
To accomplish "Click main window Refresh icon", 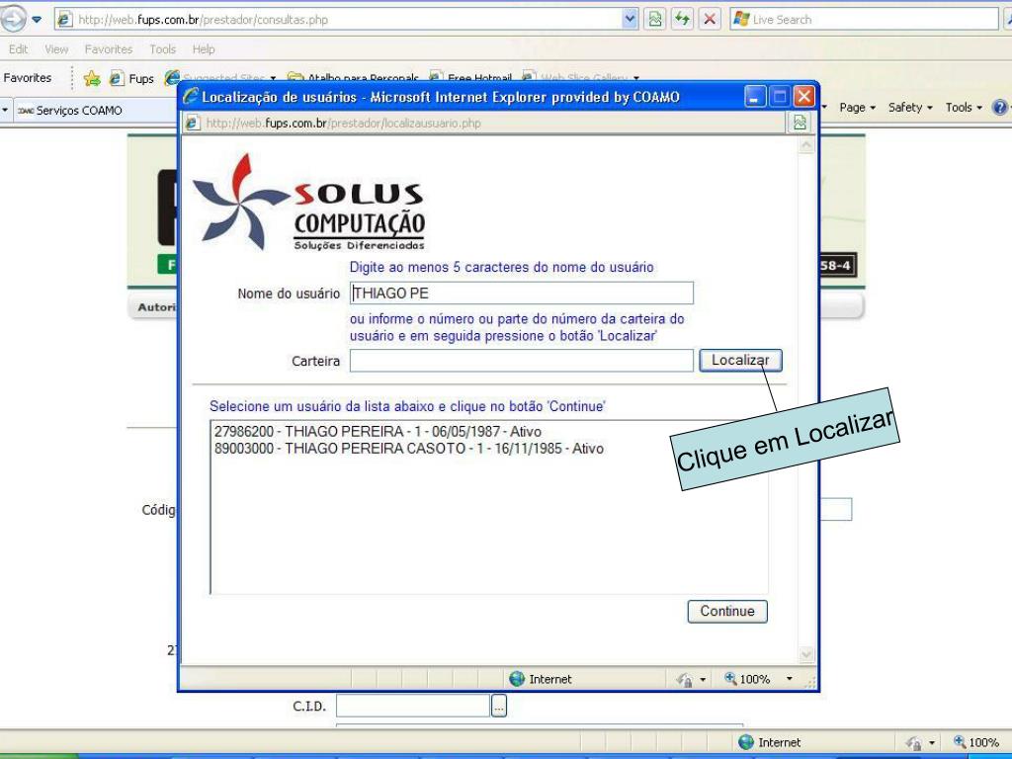I will [x=682, y=20].
